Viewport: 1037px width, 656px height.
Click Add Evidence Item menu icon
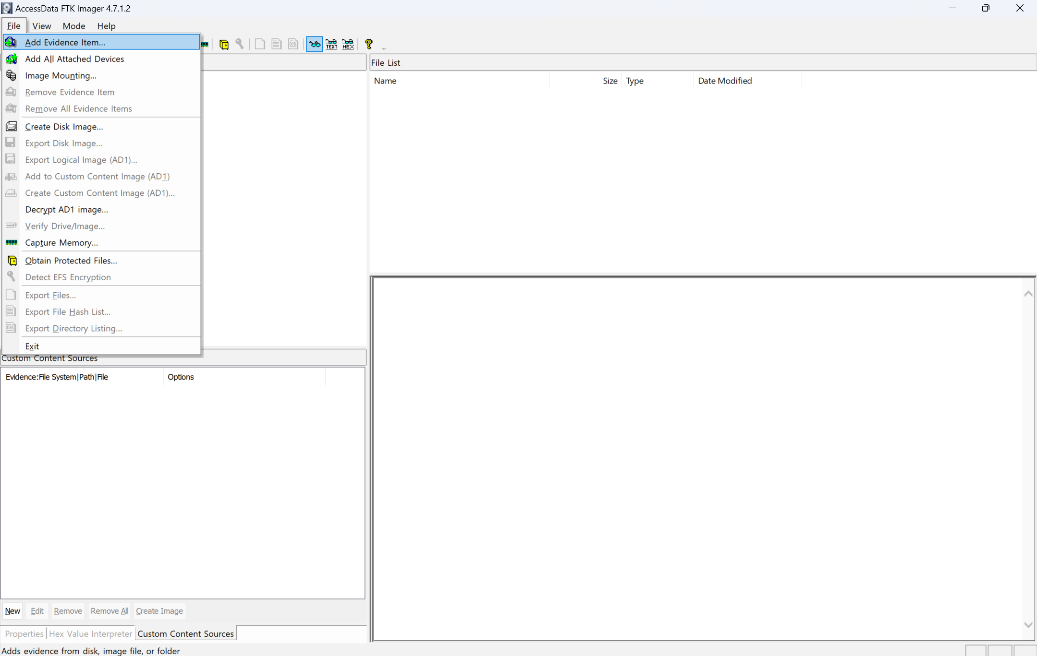pos(11,42)
